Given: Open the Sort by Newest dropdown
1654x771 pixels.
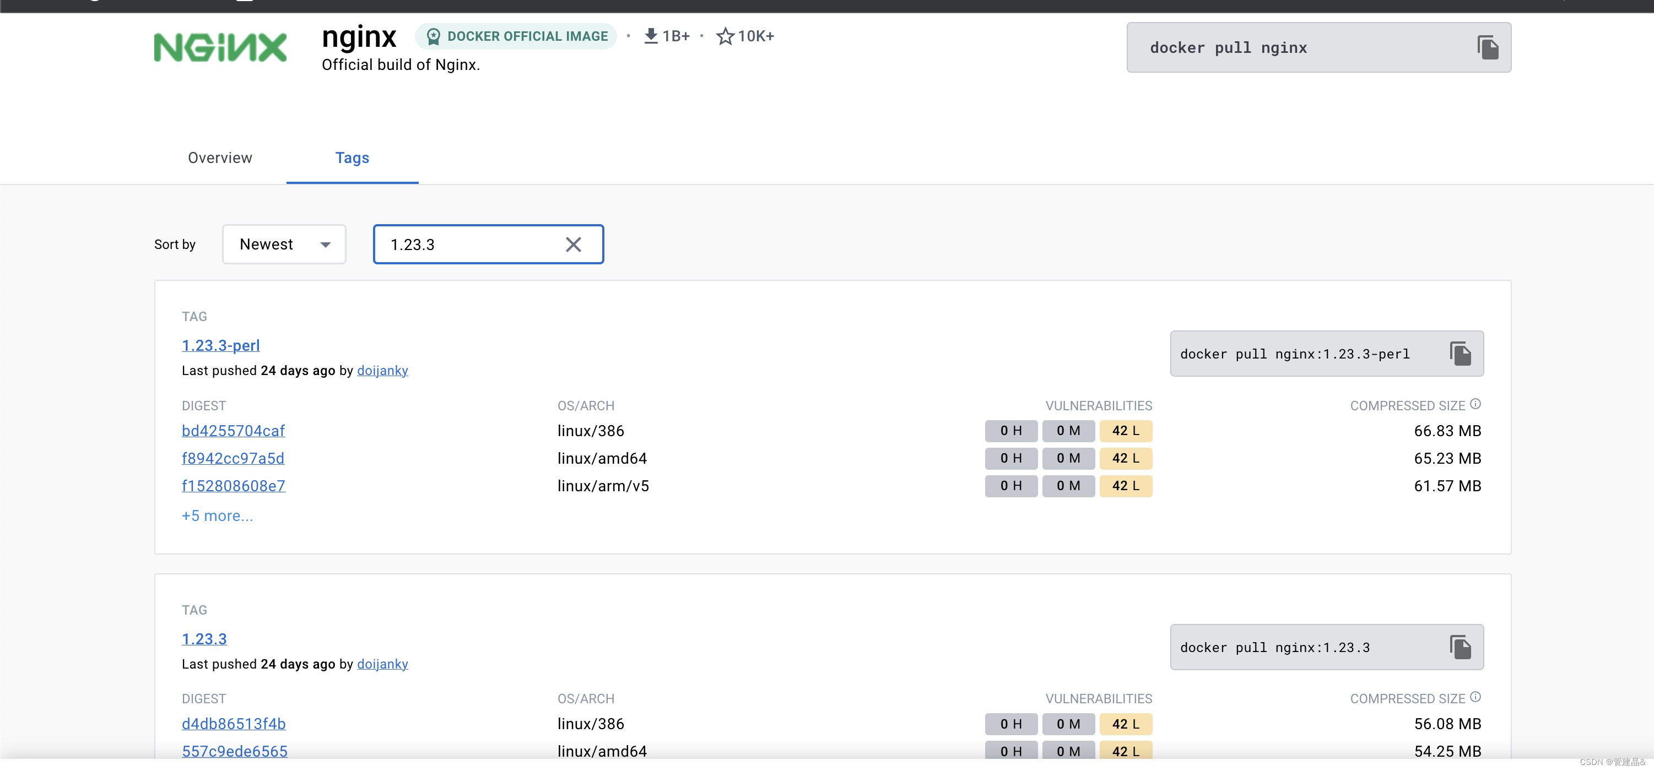Looking at the screenshot, I should point(284,245).
